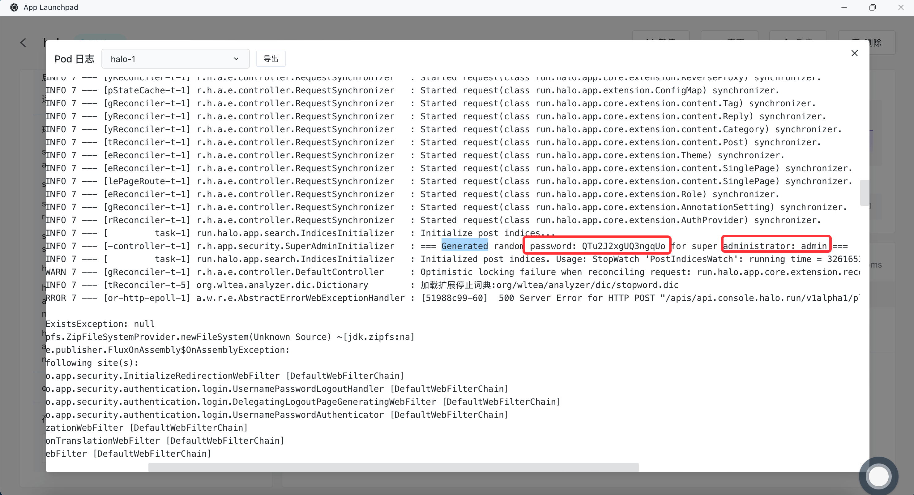The width and height of the screenshot is (914, 495).
Task: Click the floating round assistant button
Action: pos(878,476)
